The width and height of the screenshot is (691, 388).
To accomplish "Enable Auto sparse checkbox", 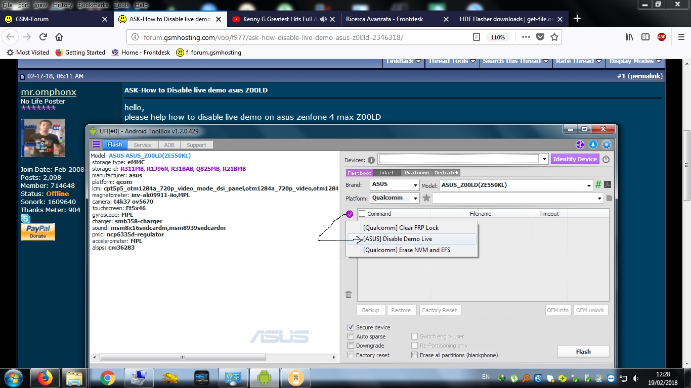I will (x=351, y=336).
